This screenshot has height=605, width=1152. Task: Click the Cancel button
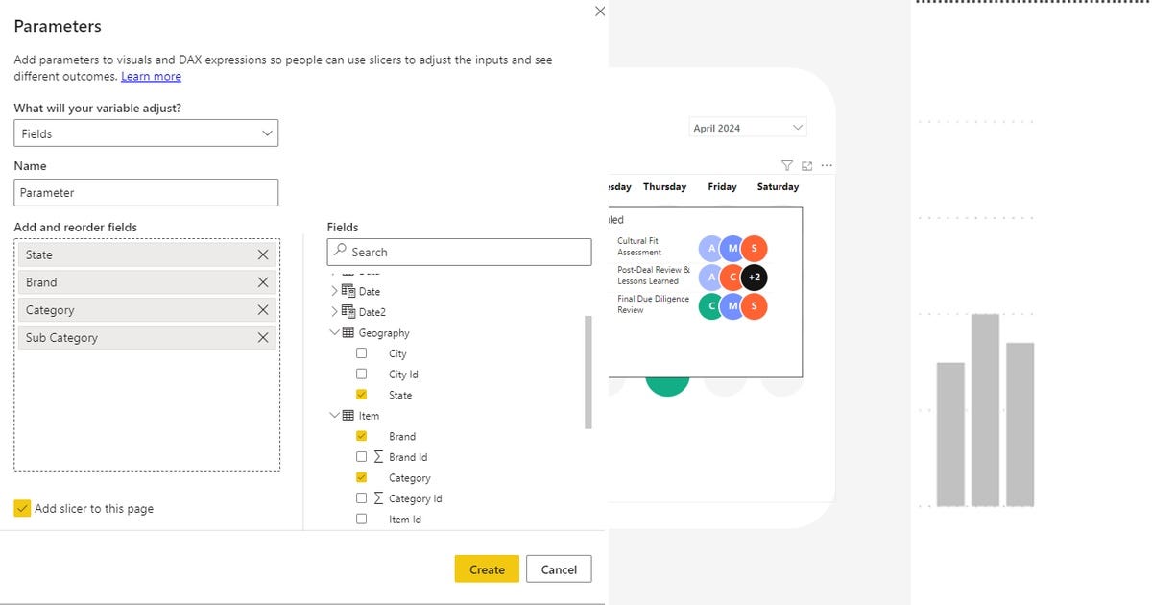point(559,569)
